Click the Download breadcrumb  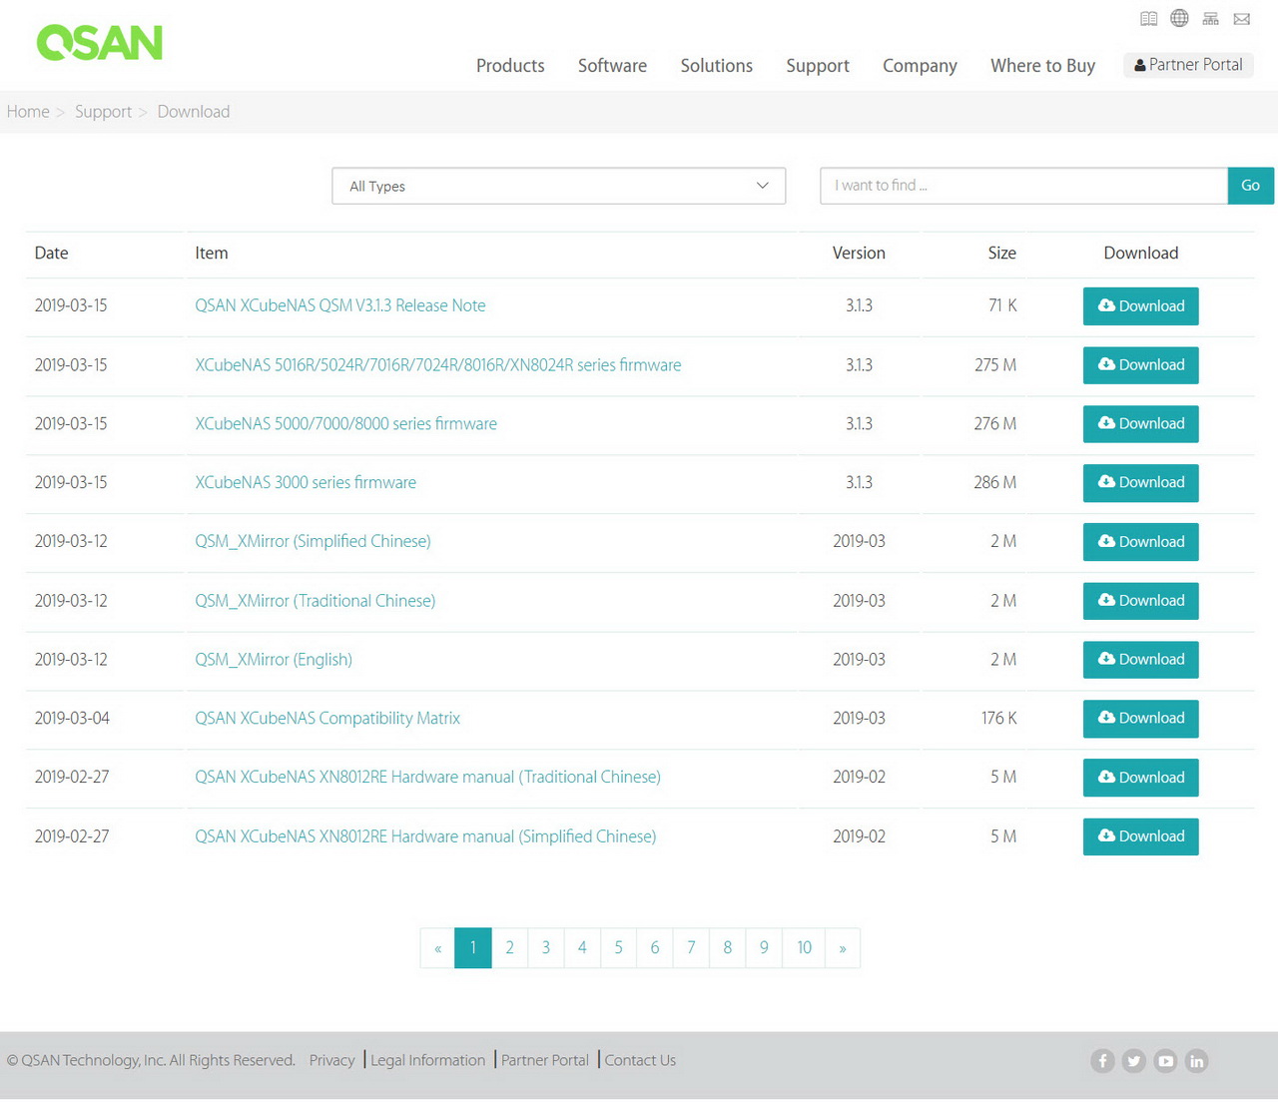pyautogui.click(x=194, y=112)
